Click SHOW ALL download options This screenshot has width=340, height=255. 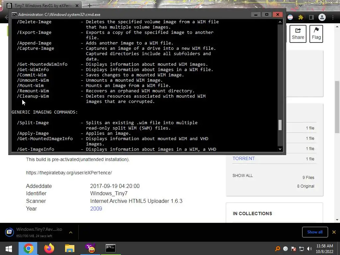pyautogui.click(x=243, y=176)
